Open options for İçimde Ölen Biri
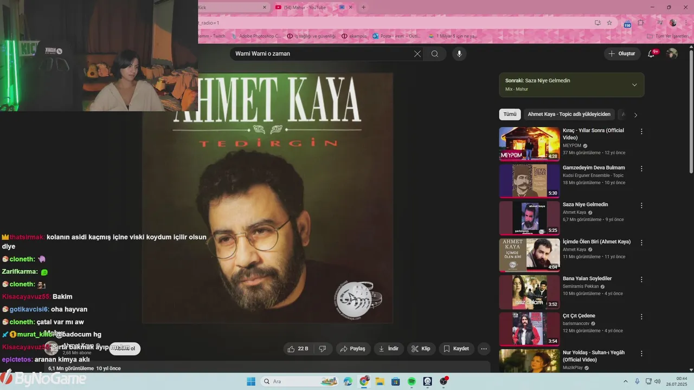This screenshot has width=694, height=390. (641, 243)
